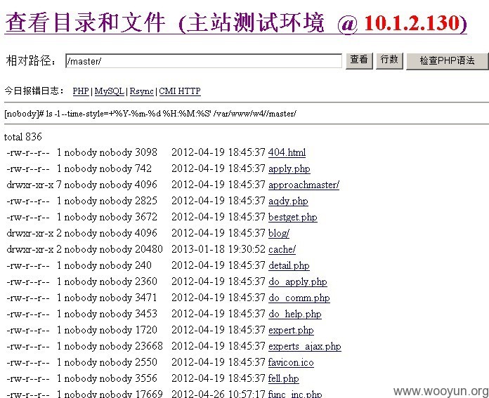
Task: Click file size 240 in detail.php row
Action: click(x=143, y=265)
